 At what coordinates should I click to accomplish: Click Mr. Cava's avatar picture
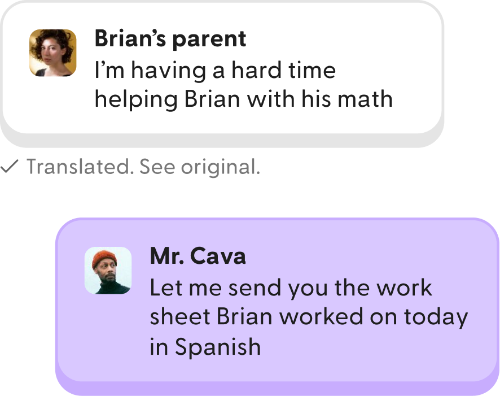tap(108, 270)
